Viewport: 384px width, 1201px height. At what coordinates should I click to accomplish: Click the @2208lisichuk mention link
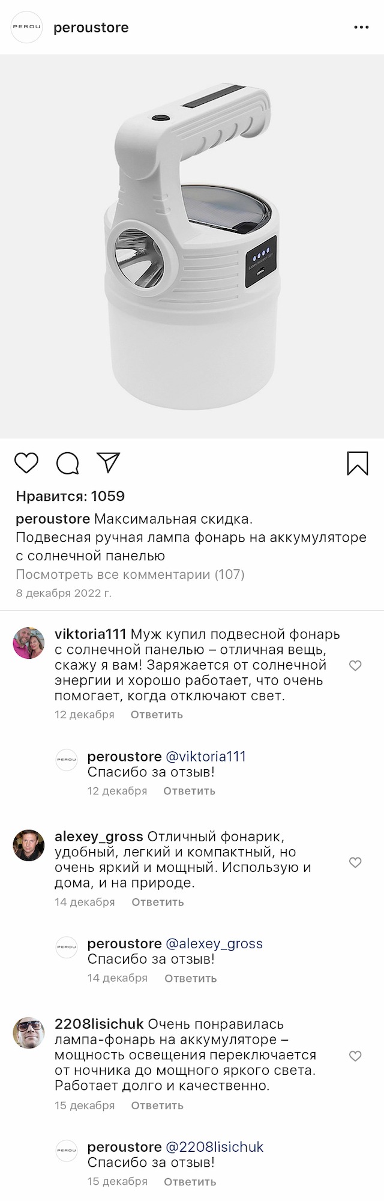[x=214, y=1147]
